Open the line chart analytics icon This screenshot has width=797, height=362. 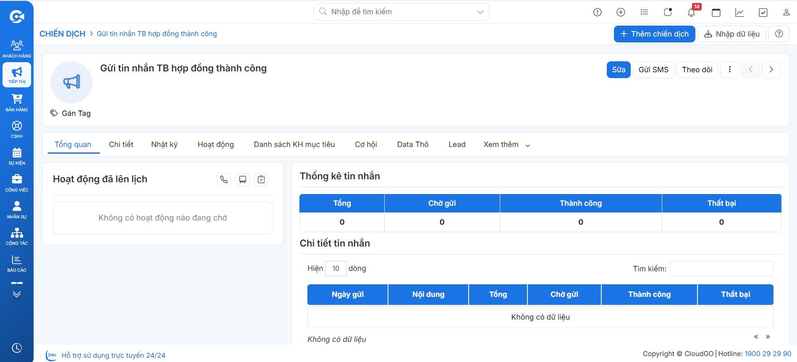[739, 12]
